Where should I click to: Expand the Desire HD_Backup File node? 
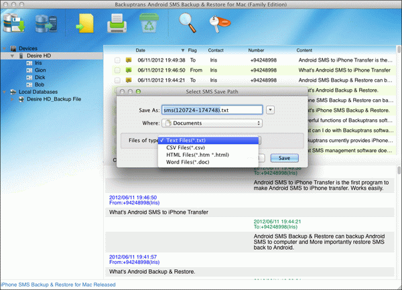(x=12, y=99)
